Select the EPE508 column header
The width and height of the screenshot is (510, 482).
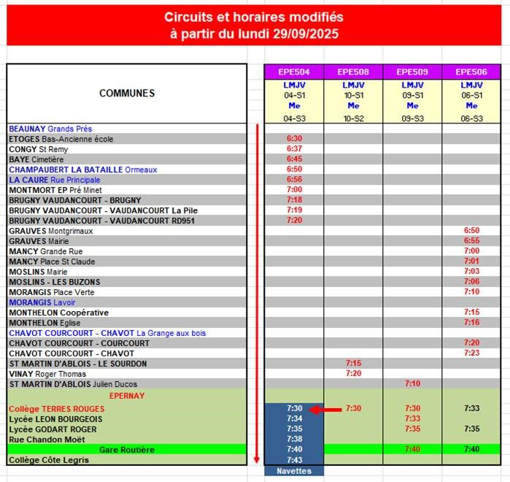pos(353,72)
